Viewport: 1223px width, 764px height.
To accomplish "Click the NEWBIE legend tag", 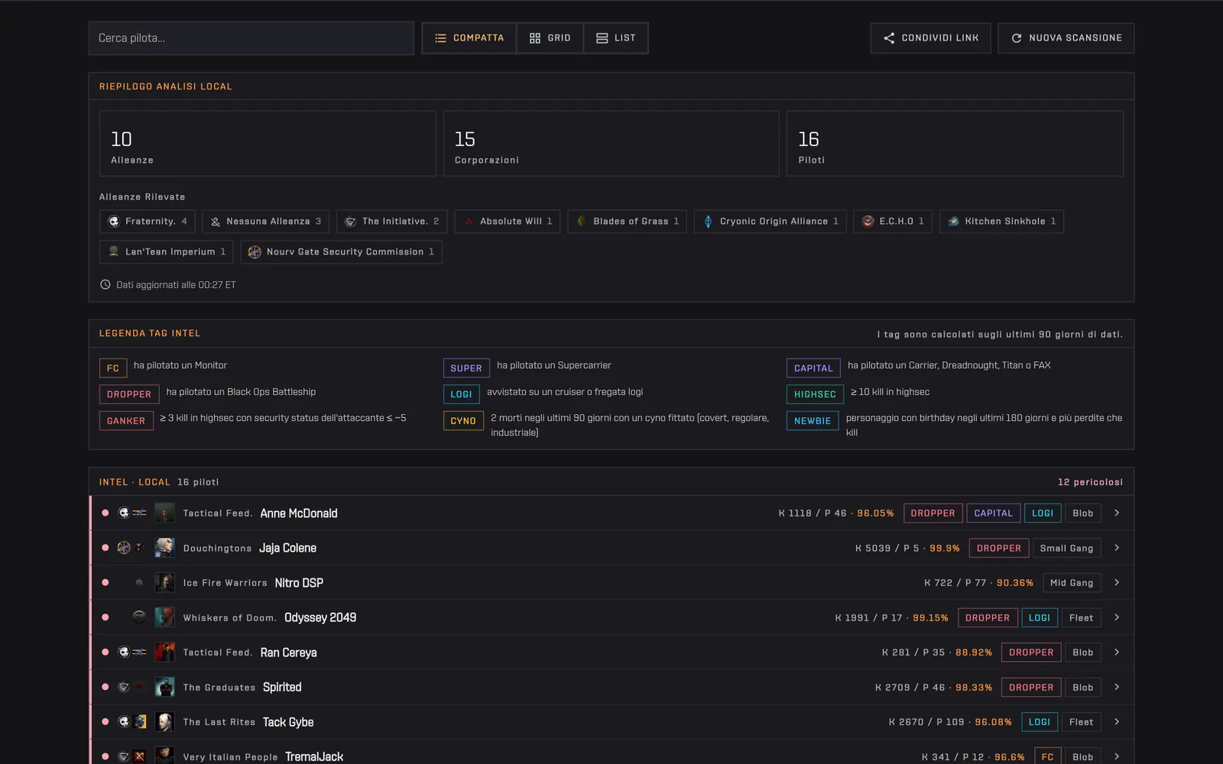I will point(812,421).
